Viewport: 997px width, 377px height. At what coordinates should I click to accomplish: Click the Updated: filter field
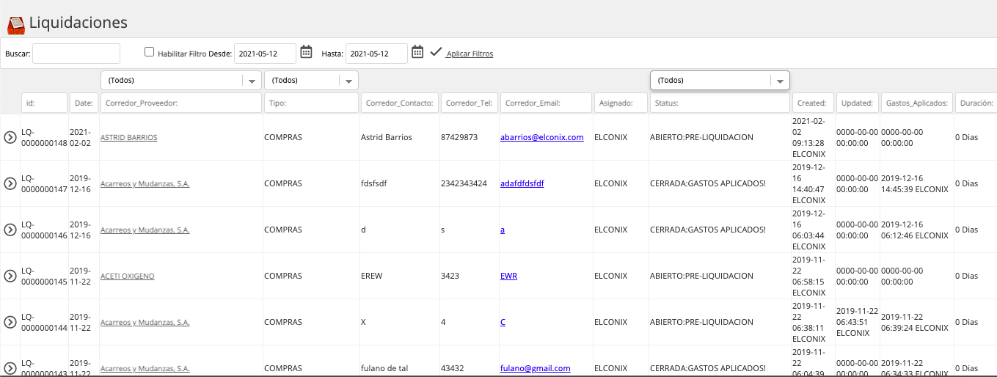[x=857, y=103]
